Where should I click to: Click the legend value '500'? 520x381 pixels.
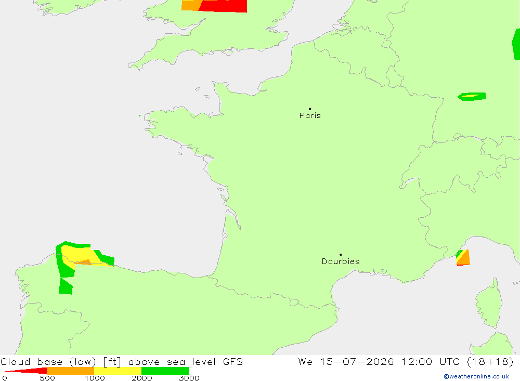[x=47, y=378]
